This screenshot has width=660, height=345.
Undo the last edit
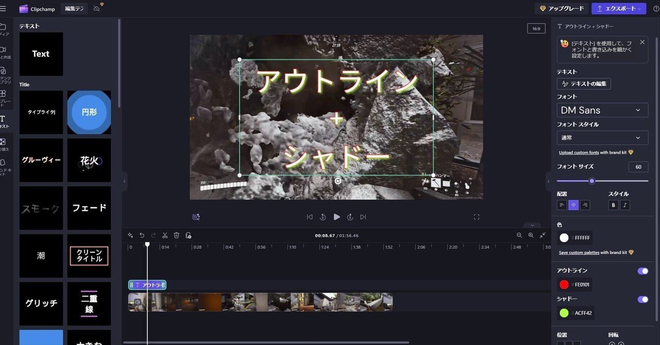tap(141, 235)
